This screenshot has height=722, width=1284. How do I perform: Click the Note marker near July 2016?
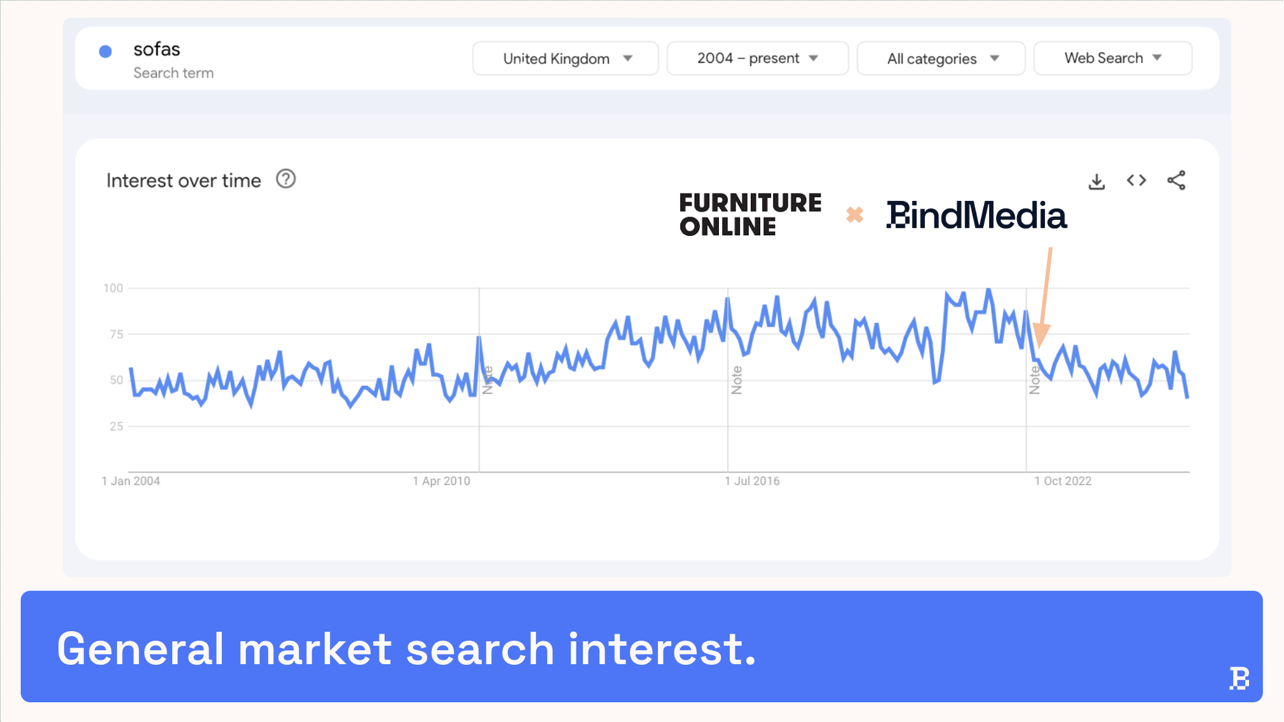click(737, 380)
